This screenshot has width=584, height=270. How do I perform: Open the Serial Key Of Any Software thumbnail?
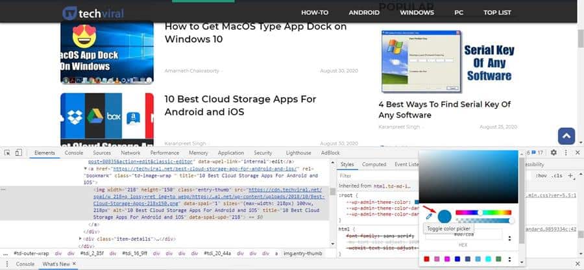click(x=448, y=62)
